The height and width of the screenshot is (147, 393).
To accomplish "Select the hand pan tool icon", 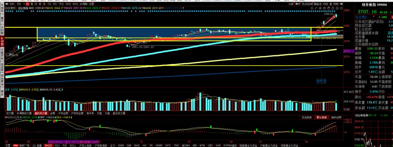I will click(x=329, y=8).
